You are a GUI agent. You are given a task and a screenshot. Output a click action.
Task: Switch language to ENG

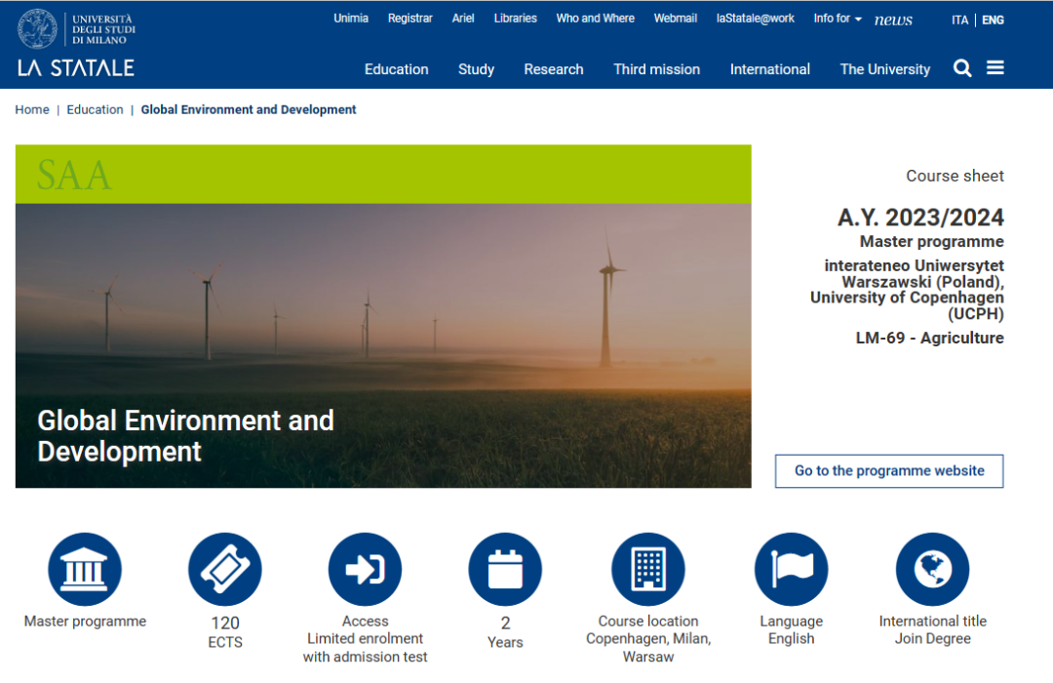click(x=993, y=20)
